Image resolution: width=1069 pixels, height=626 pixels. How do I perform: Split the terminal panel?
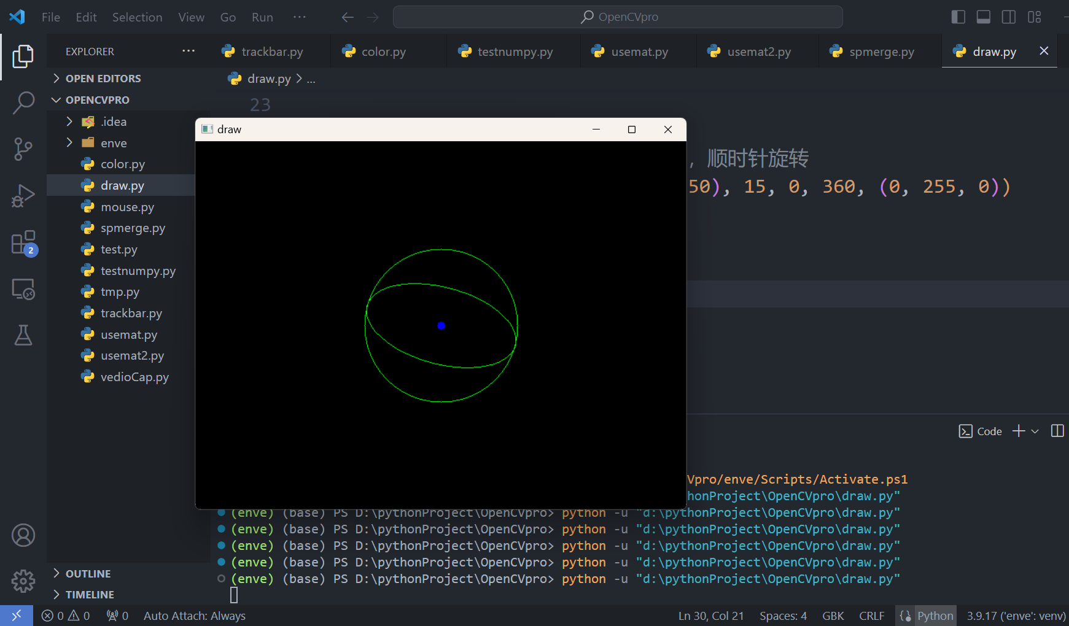point(1057,431)
